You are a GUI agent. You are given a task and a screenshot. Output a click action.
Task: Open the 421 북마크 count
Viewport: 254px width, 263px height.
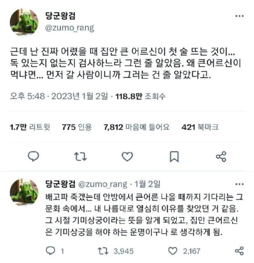coord(200,127)
